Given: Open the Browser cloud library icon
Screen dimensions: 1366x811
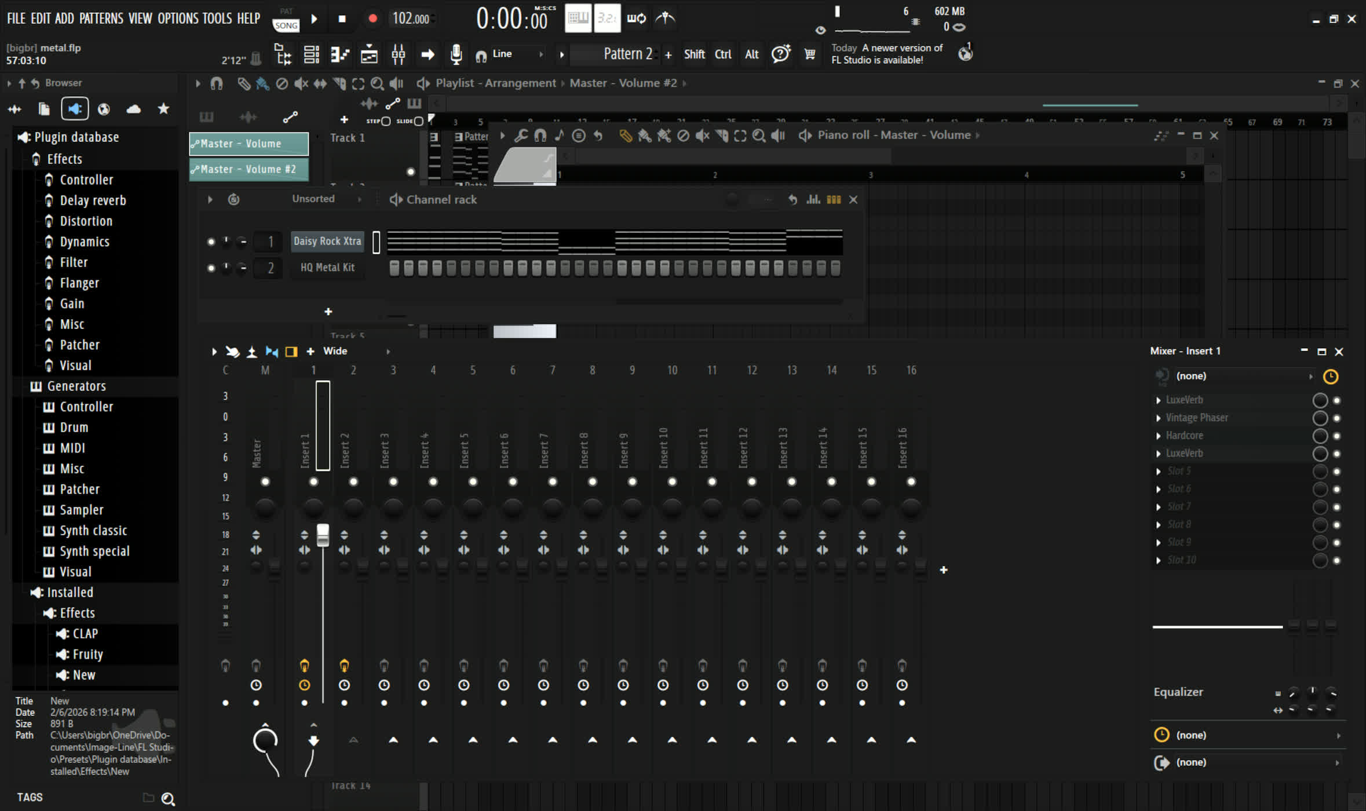Looking at the screenshot, I should (134, 109).
